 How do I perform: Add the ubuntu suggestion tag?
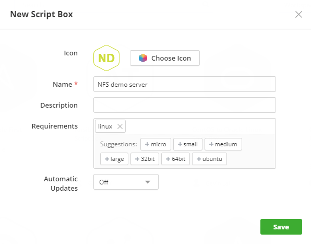click(x=209, y=159)
